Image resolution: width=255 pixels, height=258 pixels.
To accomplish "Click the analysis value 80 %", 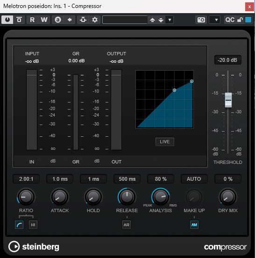I will (x=161, y=179).
